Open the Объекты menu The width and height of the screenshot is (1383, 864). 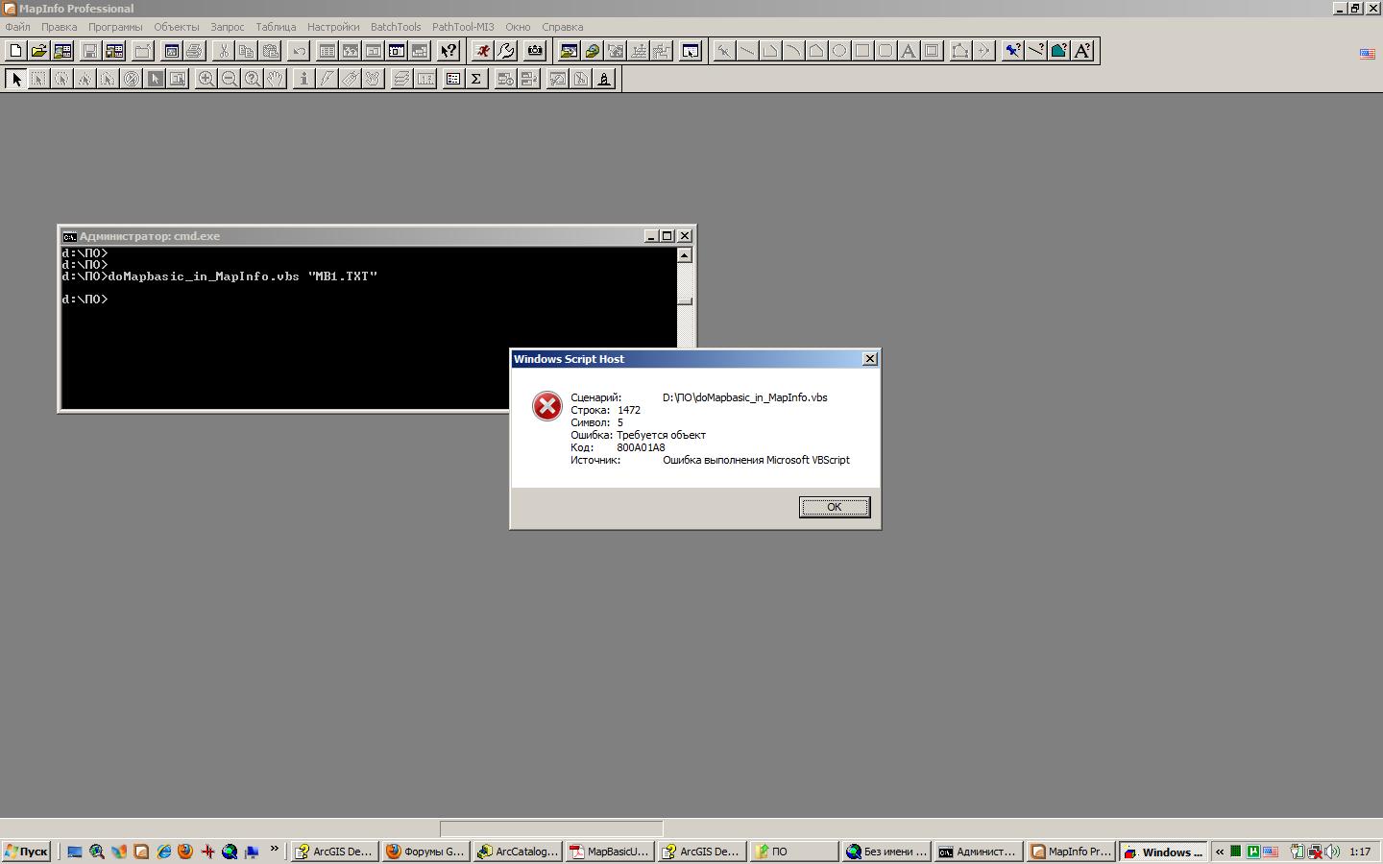[177, 27]
